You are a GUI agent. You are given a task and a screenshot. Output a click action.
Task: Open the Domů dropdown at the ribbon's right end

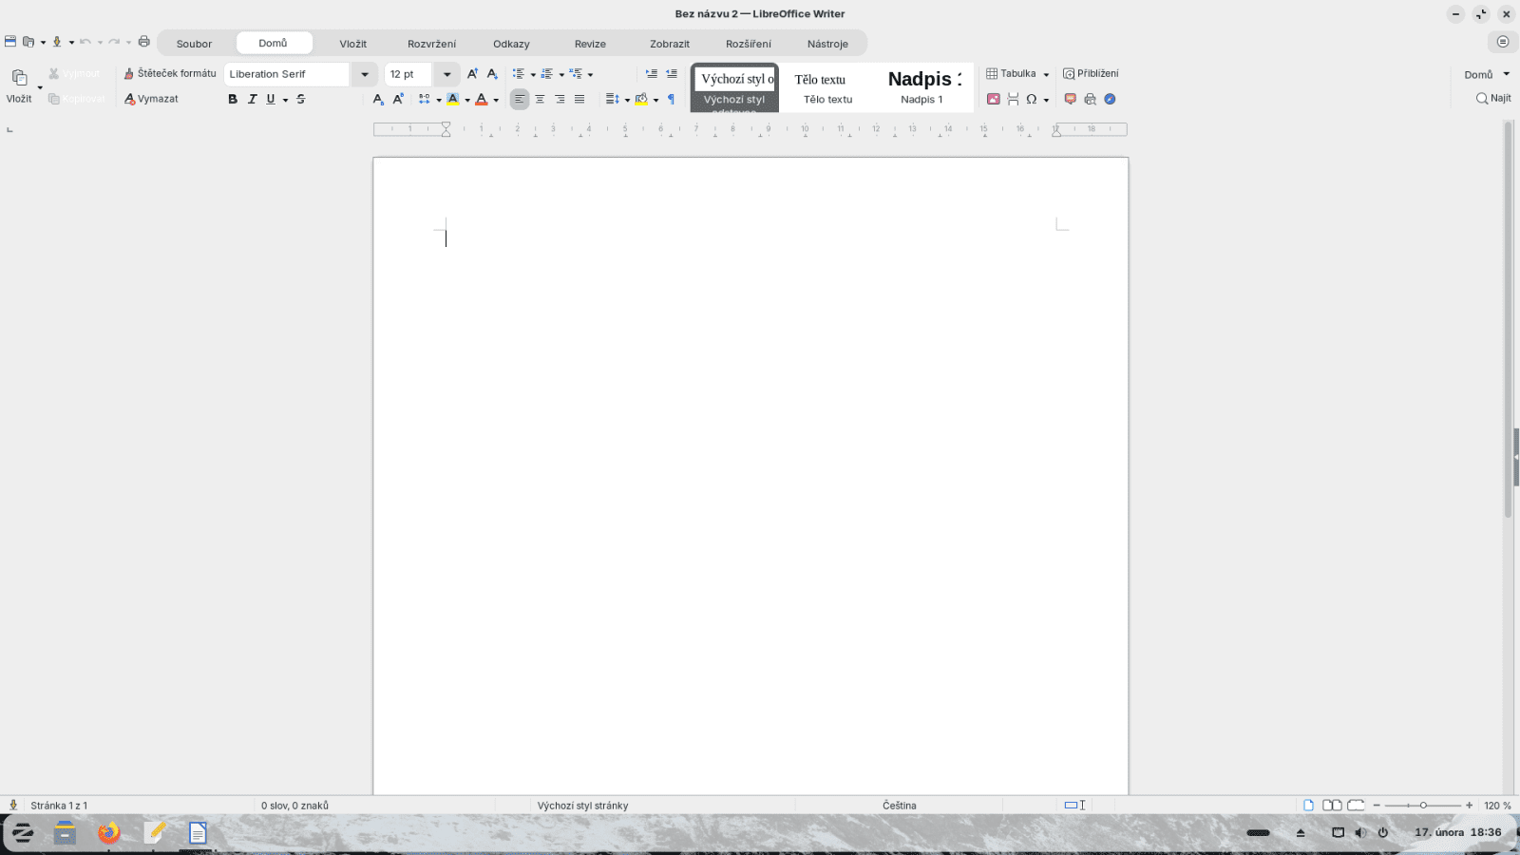1487,74
